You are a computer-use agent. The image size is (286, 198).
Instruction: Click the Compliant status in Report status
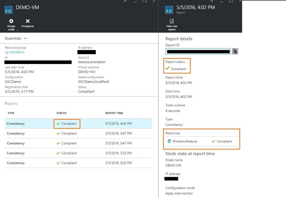tap(178, 69)
